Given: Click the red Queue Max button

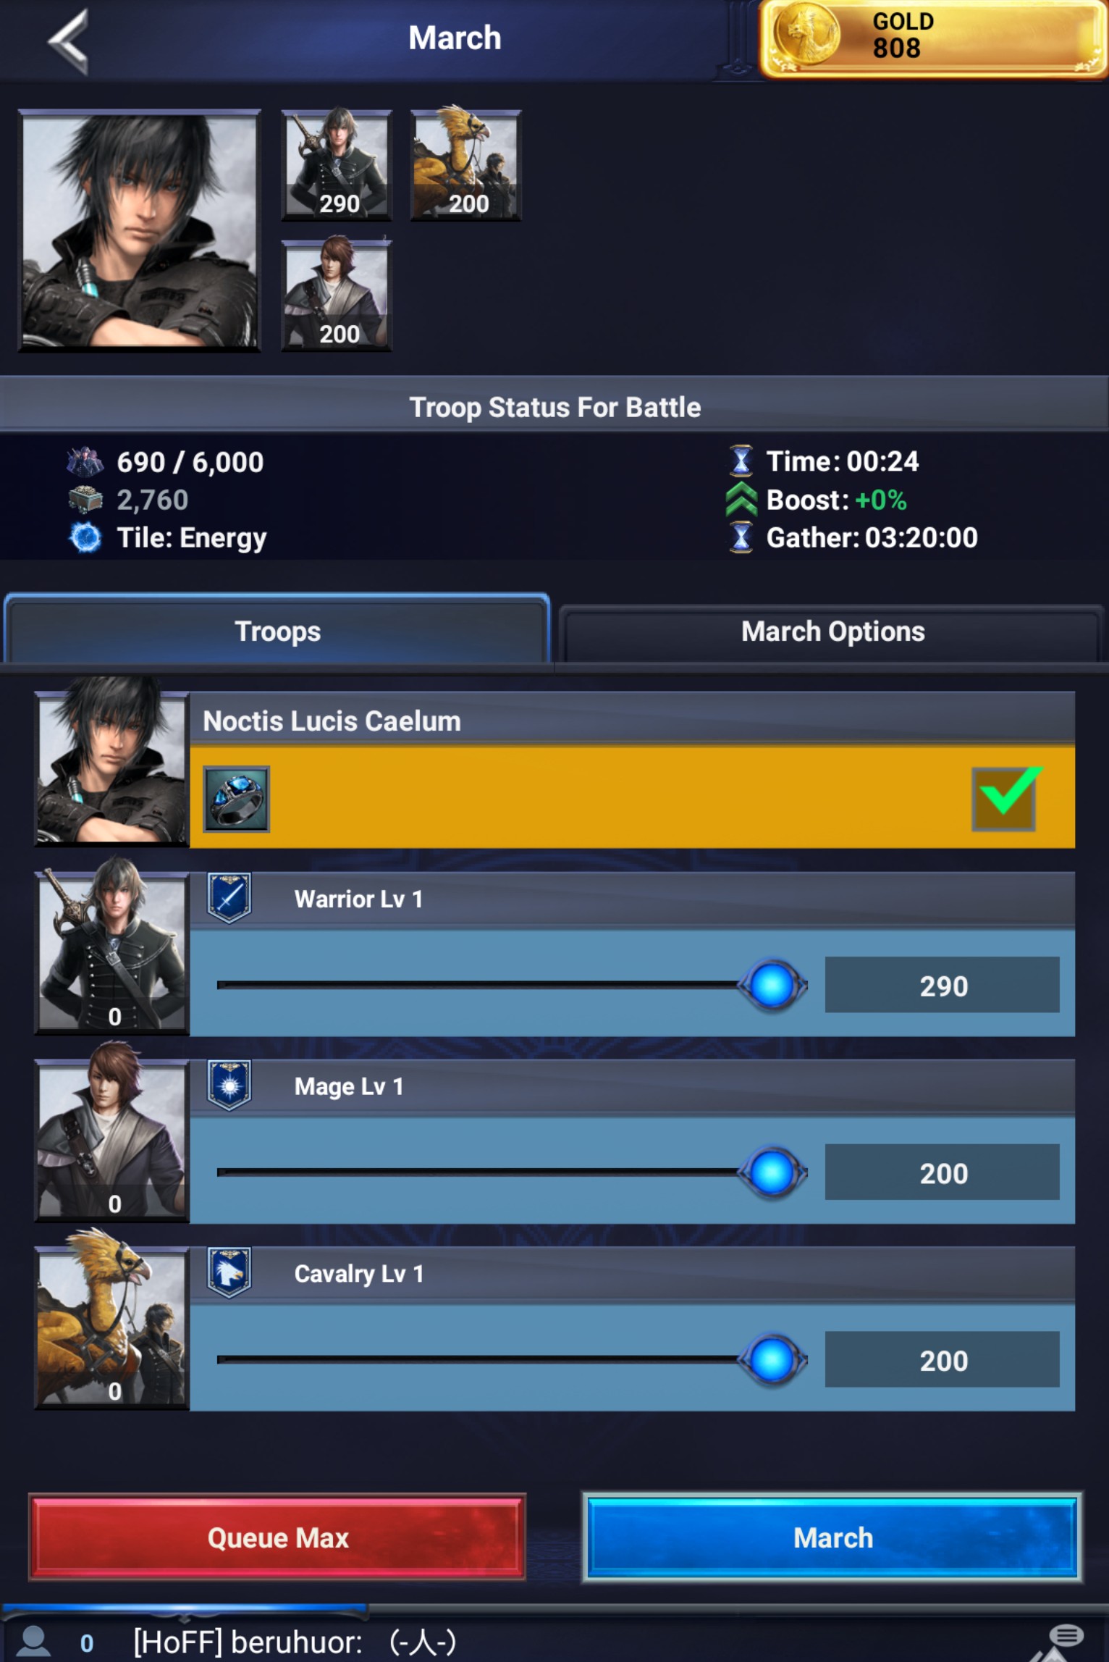Looking at the screenshot, I should (277, 1537).
